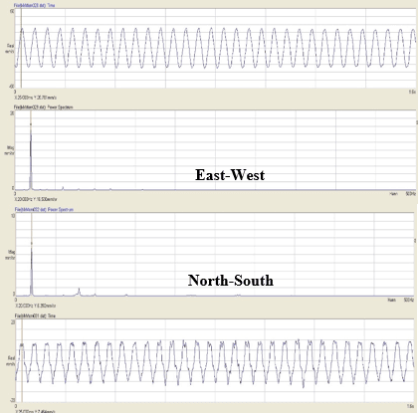The height and width of the screenshot is (413, 418).
Task: Click the 'Hann' window label under East-West spectrum
Action: (x=393, y=194)
